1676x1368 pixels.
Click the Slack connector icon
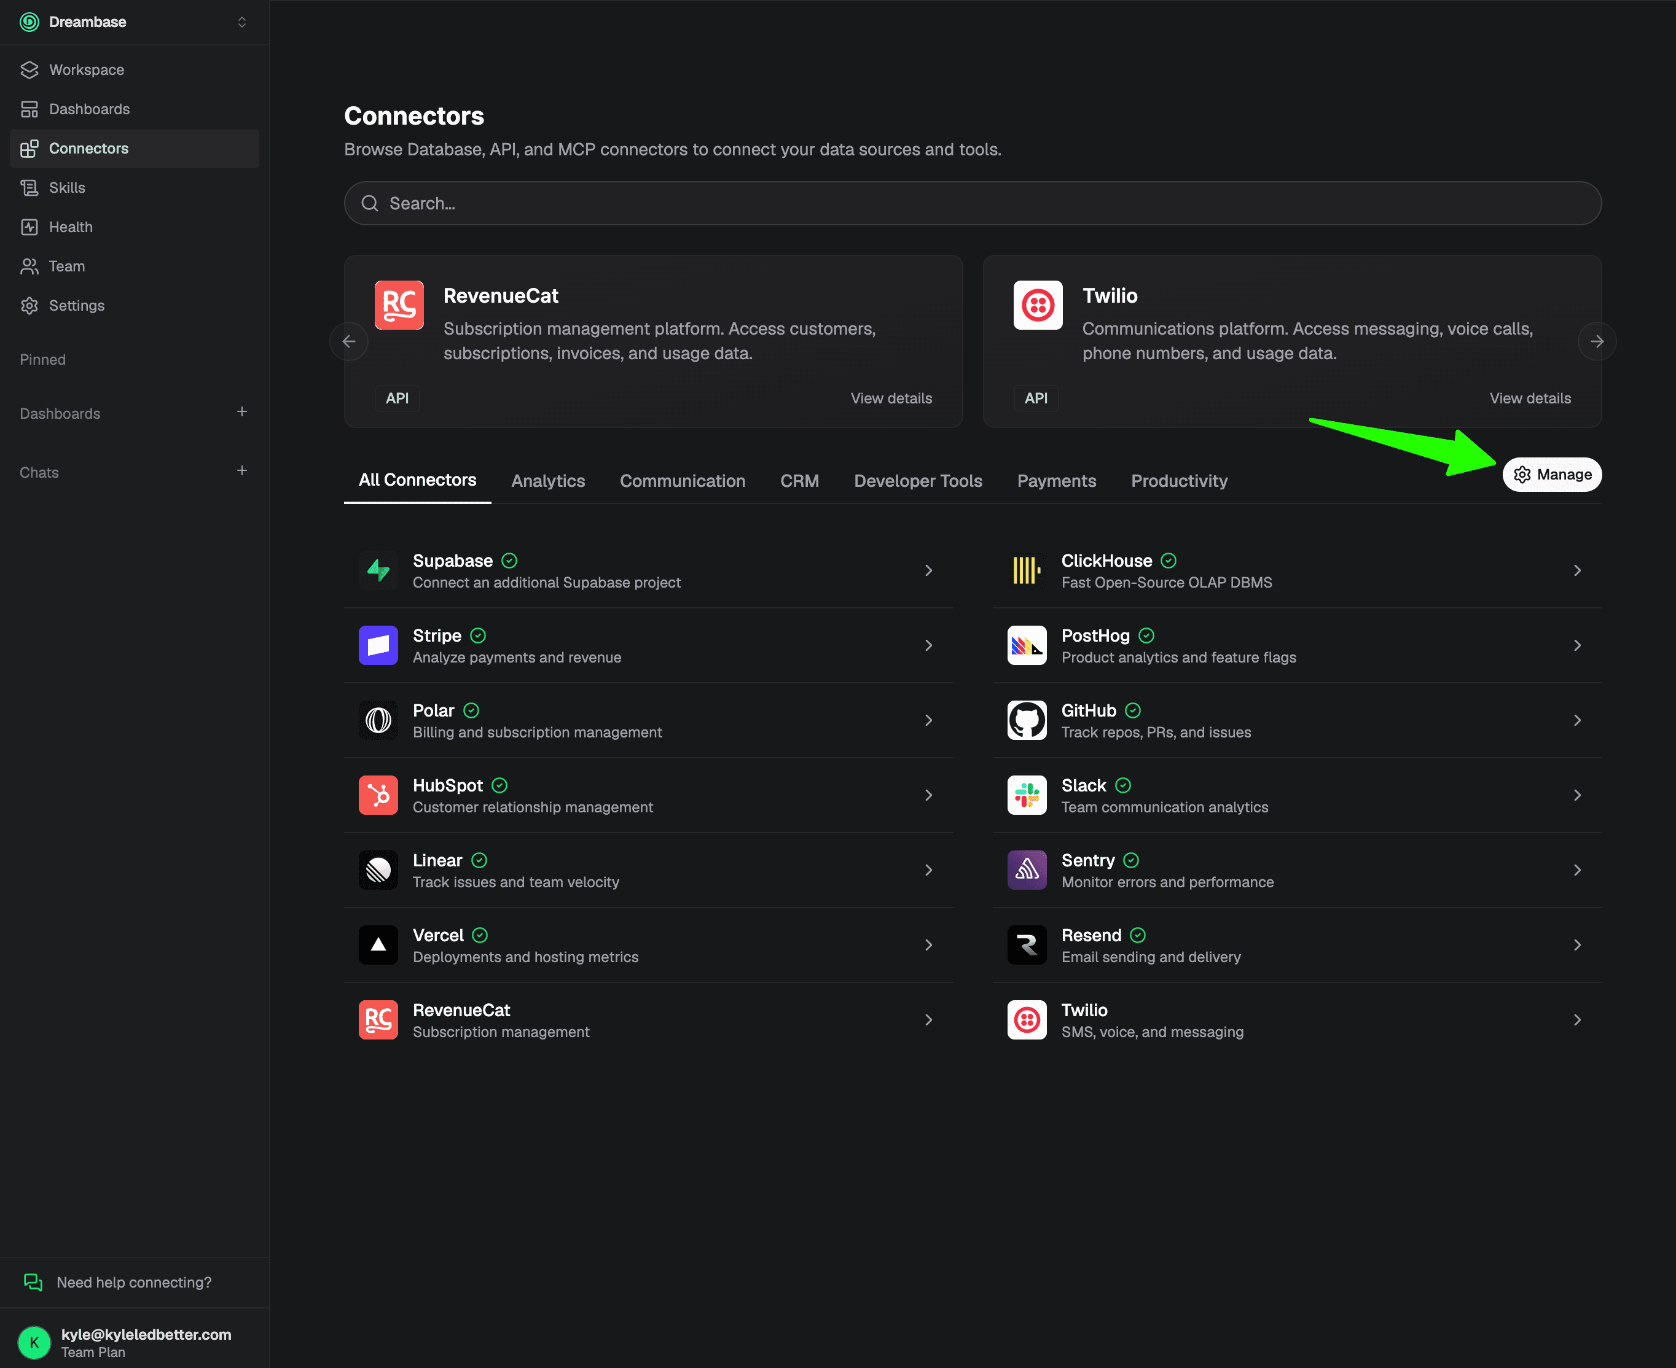point(1027,795)
